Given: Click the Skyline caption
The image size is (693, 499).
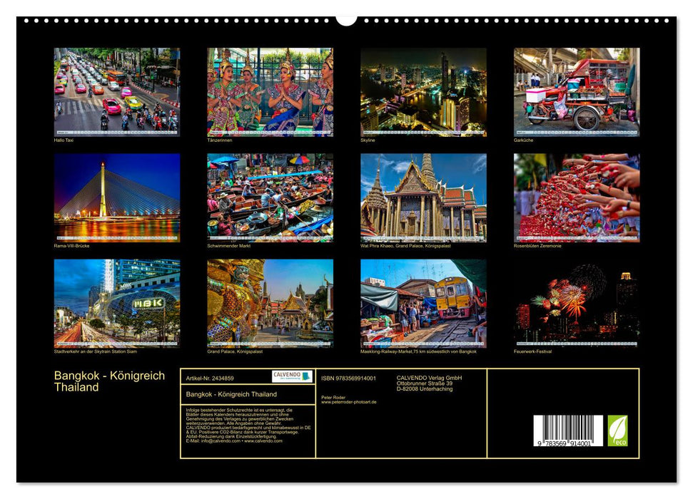Looking at the screenshot, I should [x=368, y=140].
